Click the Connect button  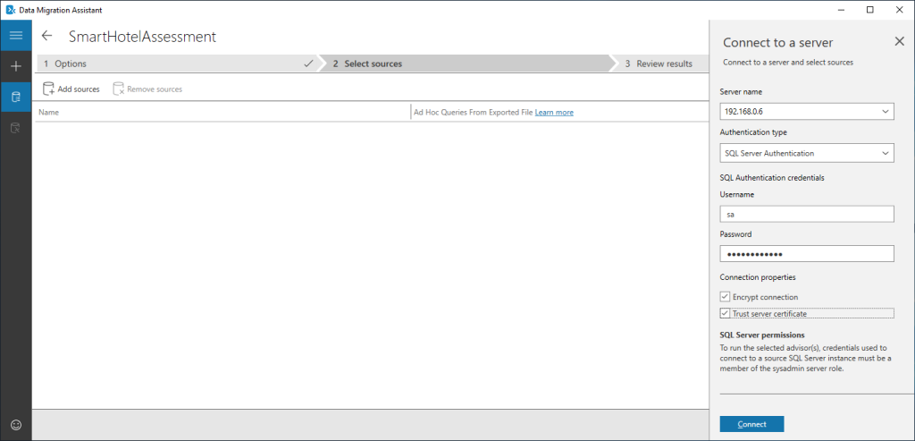751,424
